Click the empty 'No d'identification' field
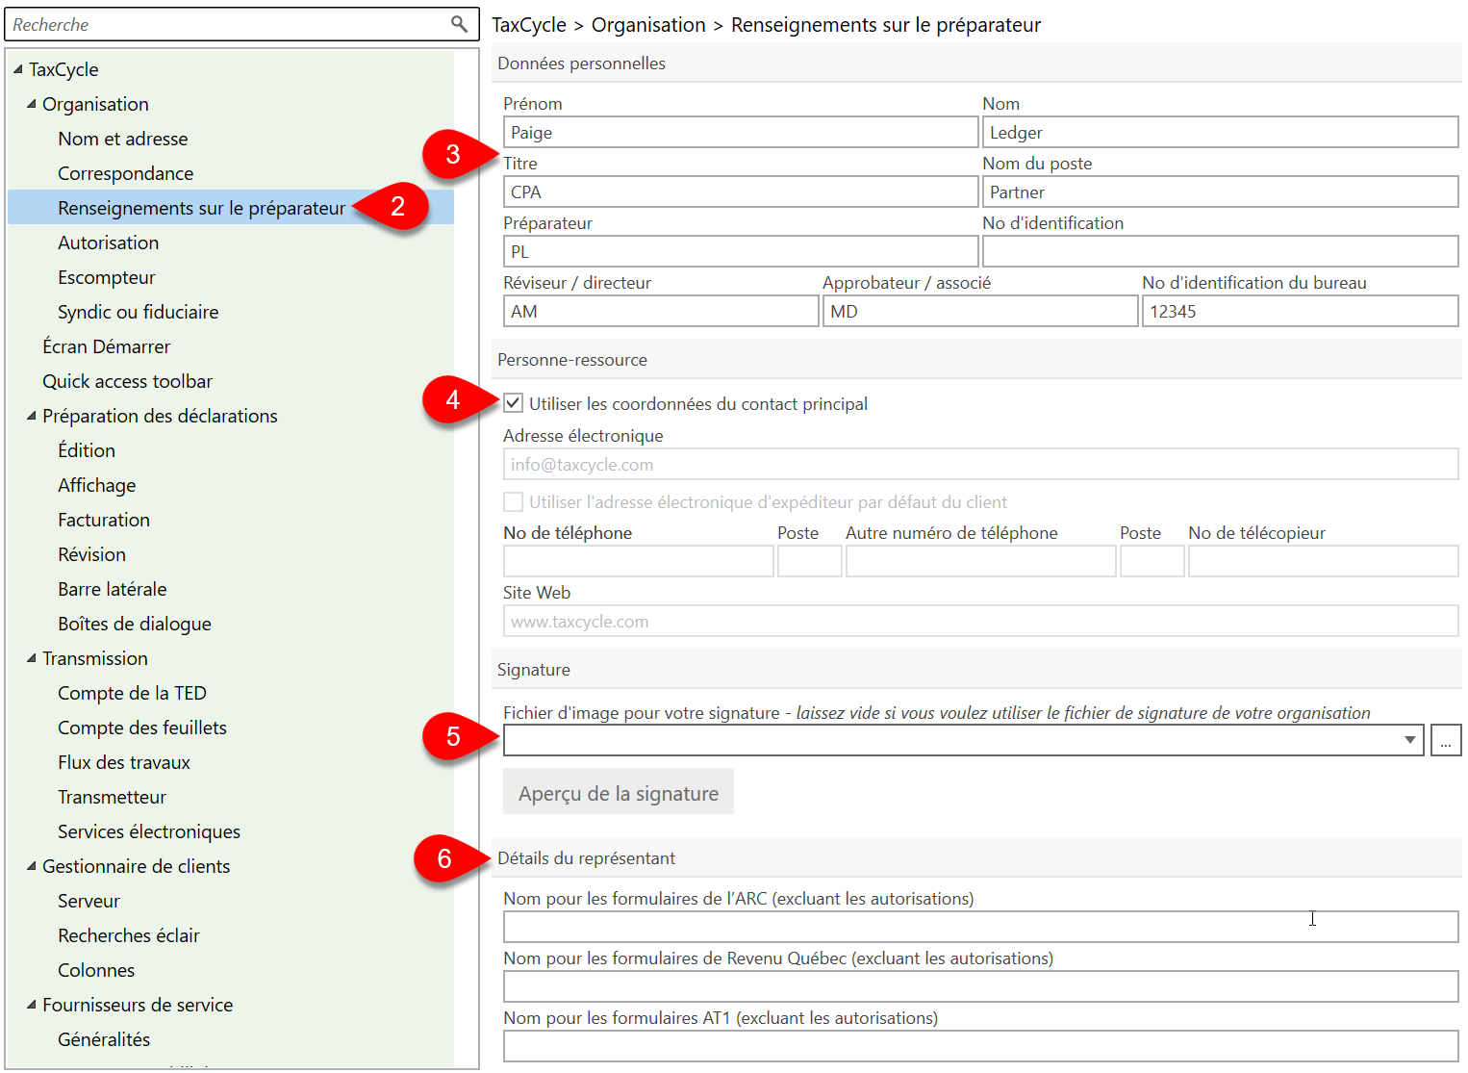The height and width of the screenshot is (1073, 1468). click(1220, 251)
